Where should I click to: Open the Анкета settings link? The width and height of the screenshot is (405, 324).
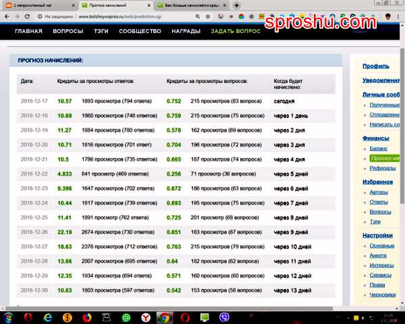click(379, 256)
